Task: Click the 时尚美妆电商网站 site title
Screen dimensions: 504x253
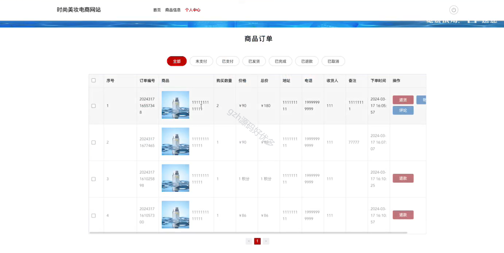Action: (x=79, y=10)
